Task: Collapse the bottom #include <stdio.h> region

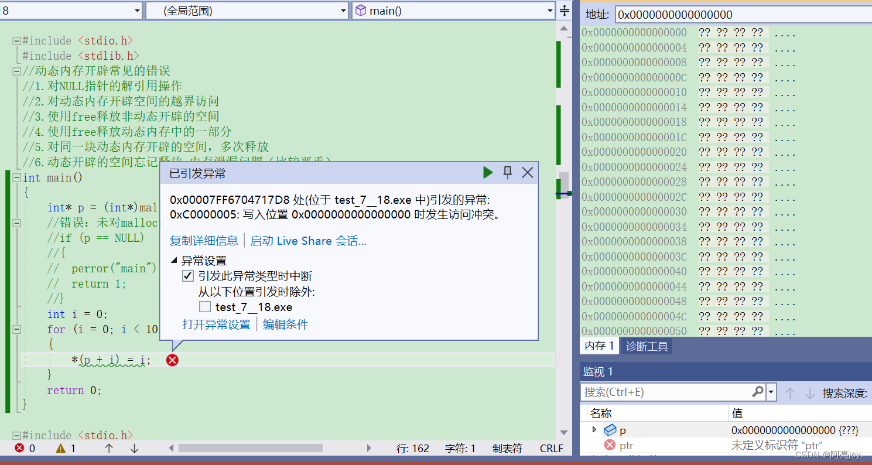Action: coord(16,435)
